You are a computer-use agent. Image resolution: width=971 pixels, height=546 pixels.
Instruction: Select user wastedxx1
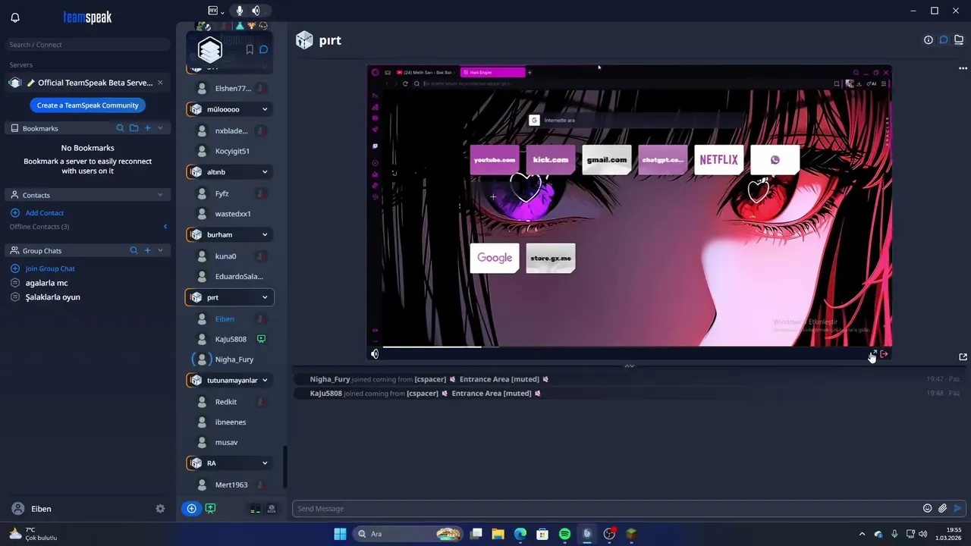pos(233,214)
